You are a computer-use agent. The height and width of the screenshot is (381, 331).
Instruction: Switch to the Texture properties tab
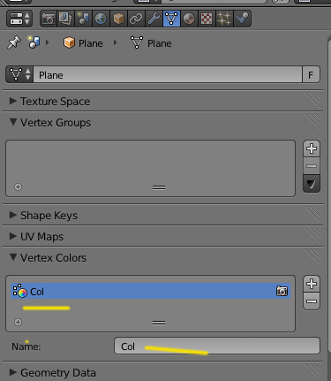pos(207,19)
